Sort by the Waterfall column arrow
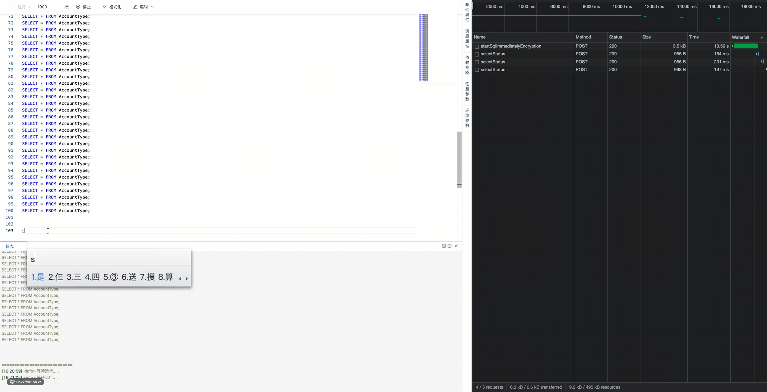767x392 pixels. pyautogui.click(x=762, y=37)
